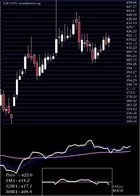
Task: Click the <<Live MACD label
Action: tap(118, 188)
